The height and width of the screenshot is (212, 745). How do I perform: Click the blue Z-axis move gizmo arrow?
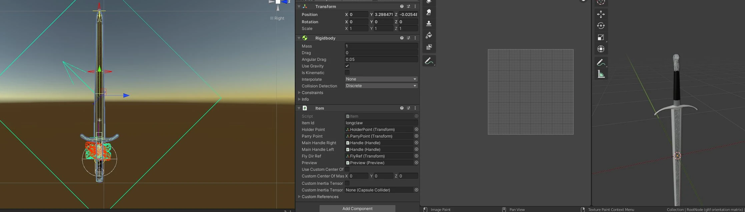126,95
